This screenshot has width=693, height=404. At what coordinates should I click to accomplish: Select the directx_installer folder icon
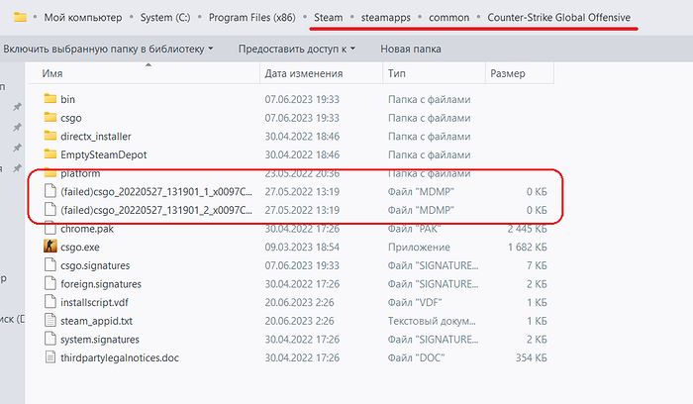click(50, 136)
